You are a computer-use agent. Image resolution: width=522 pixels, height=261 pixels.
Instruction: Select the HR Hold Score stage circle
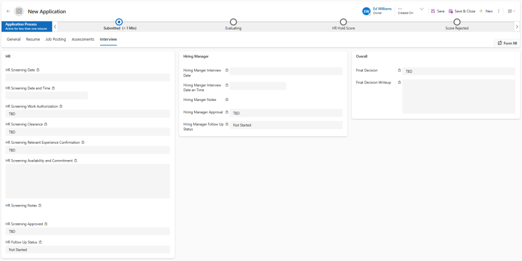[343, 22]
